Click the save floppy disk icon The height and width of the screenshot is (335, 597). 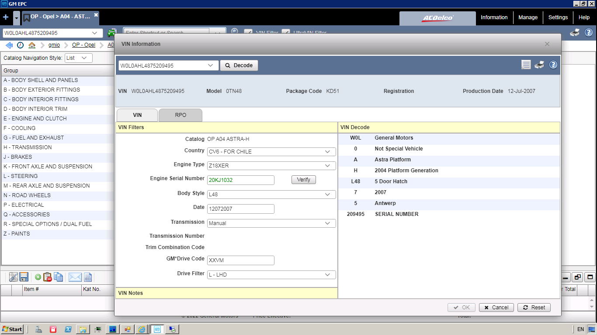(x=24, y=277)
